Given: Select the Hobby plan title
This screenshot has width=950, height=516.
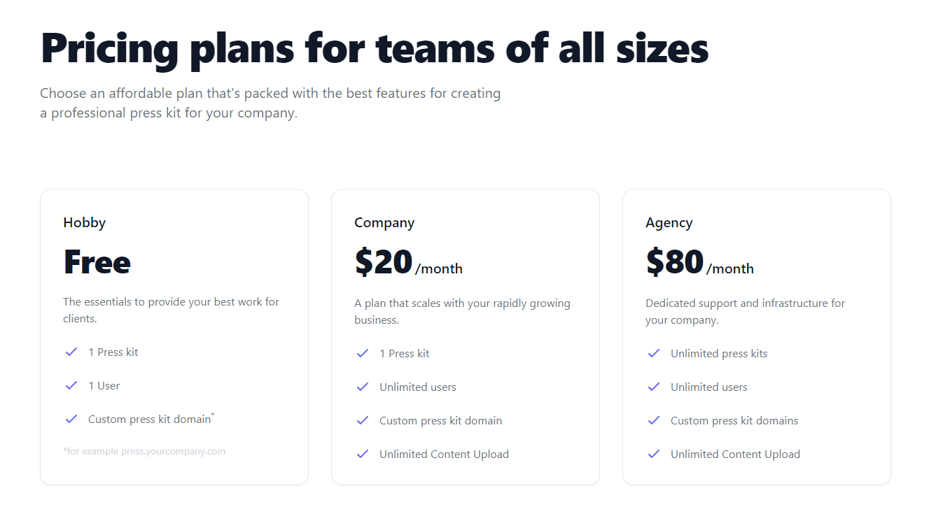Looking at the screenshot, I should (x=84, y=223).
